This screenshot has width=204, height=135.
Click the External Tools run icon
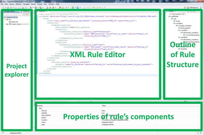[x=40, y=8]
